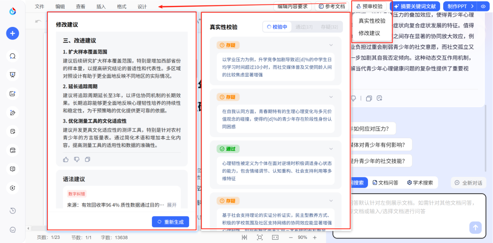Open the history icon in sidebar

pyautogui.click(x=12, y=210)
